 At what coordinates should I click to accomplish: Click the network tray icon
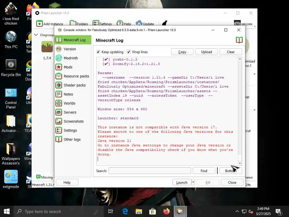click(244, 211)
